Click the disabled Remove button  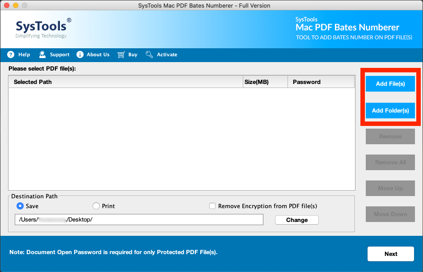pos(390,136)
